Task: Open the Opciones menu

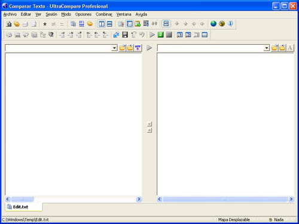Action: pos(83,14)
